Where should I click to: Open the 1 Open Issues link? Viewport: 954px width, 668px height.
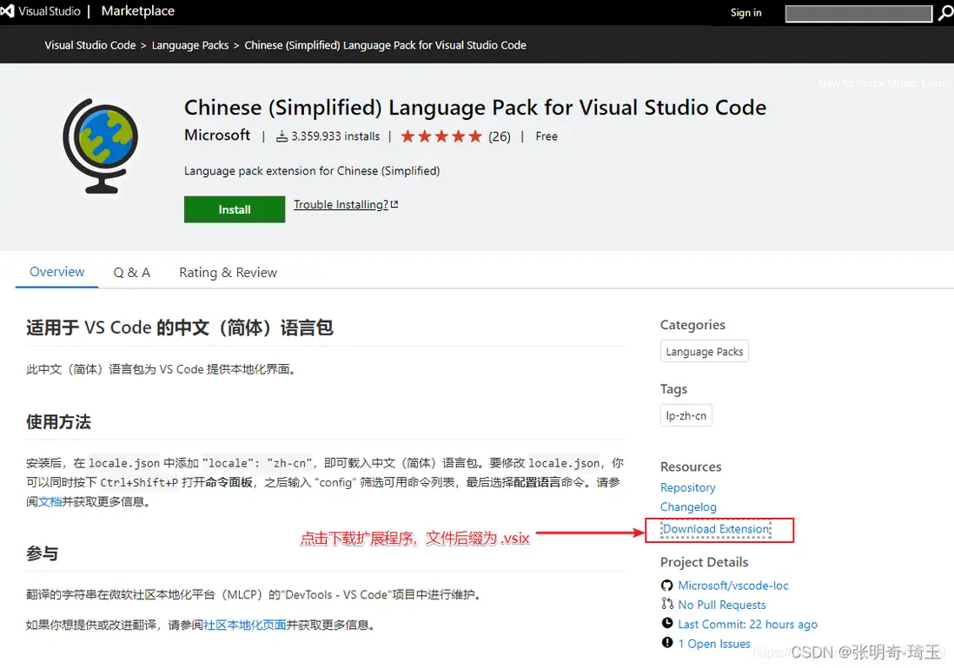coord(714,644)
